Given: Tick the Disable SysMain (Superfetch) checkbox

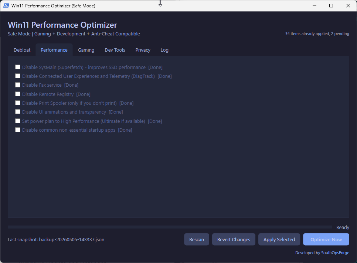Looking at the screenshot, I should point(18,67).
